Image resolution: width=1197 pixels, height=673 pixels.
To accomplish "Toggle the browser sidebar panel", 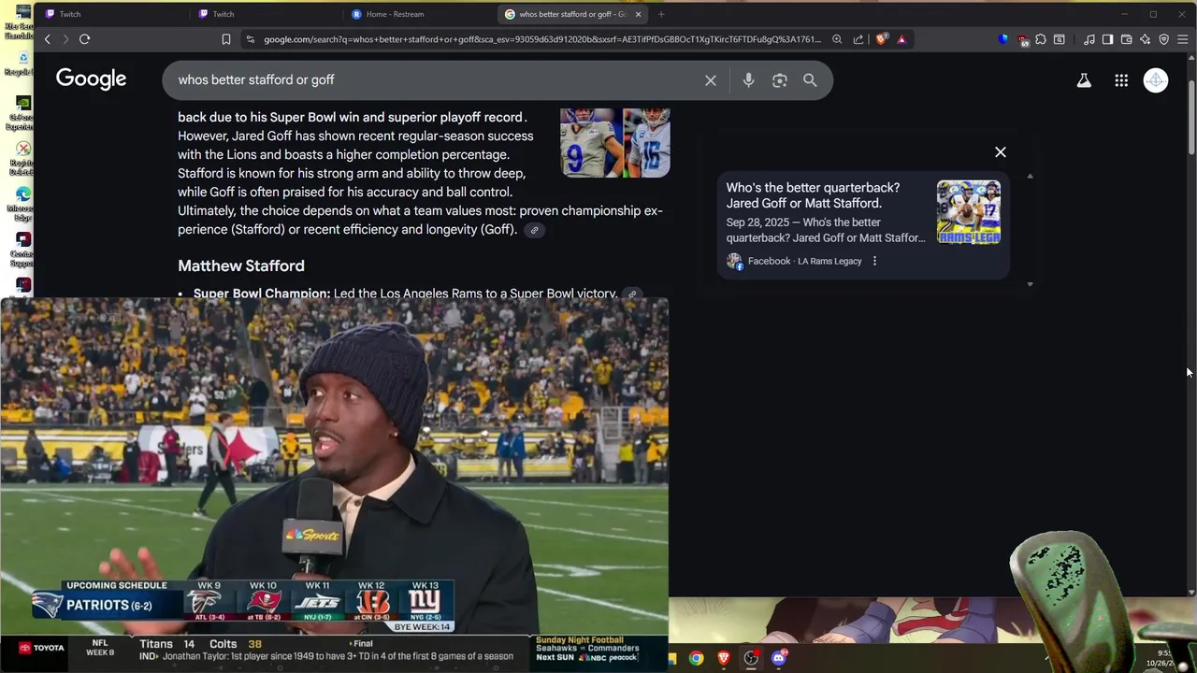I will coord(1108,39).
